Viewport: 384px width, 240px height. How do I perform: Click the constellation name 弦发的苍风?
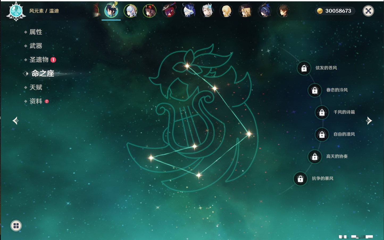pyautogui.click(x=326, y=68)
